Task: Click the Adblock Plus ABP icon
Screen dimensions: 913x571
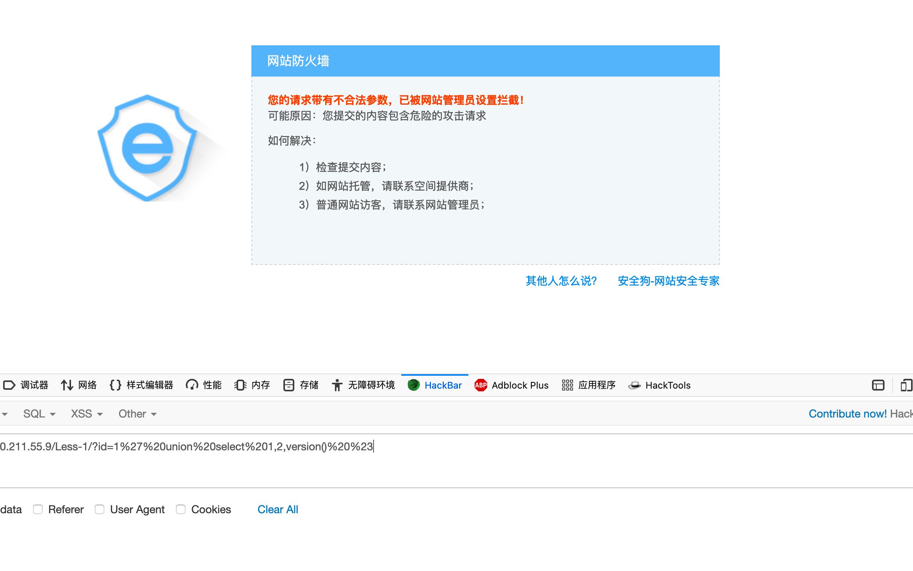Action: 481,385
